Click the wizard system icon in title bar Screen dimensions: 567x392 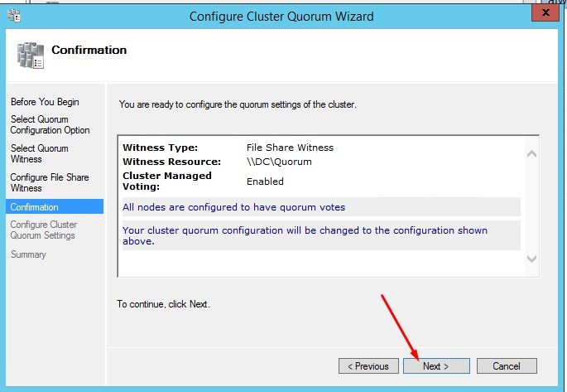tap(12, 15)
